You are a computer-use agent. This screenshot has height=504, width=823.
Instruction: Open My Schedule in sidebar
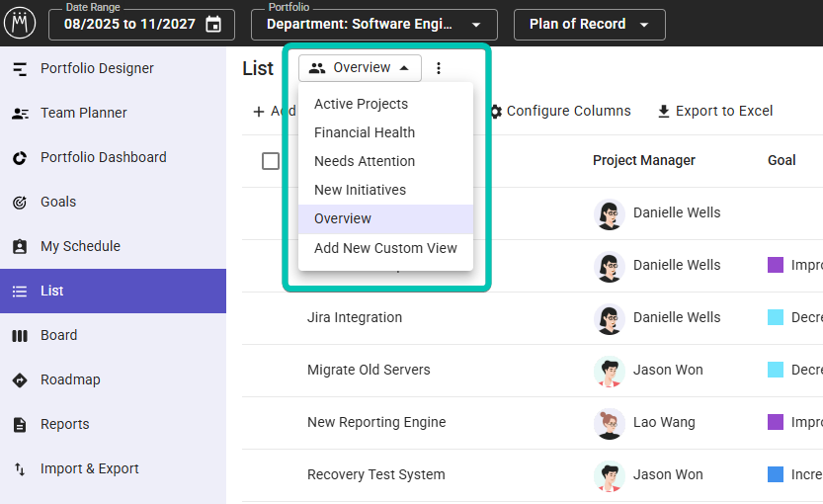(x=80, y=247)
